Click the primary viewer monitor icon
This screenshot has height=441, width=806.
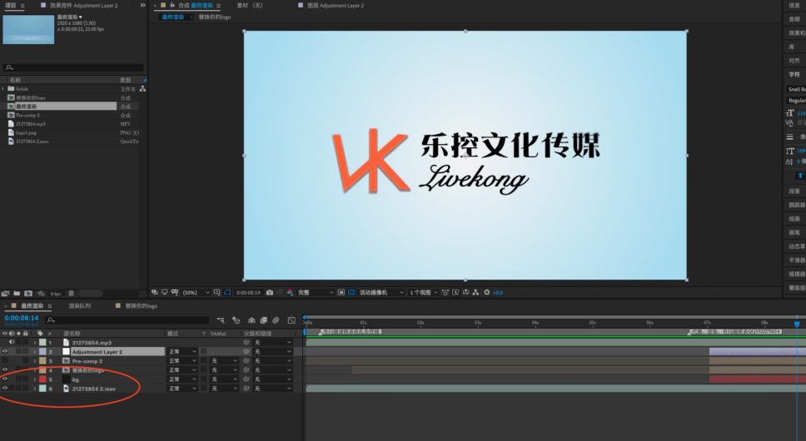[165, 292]
